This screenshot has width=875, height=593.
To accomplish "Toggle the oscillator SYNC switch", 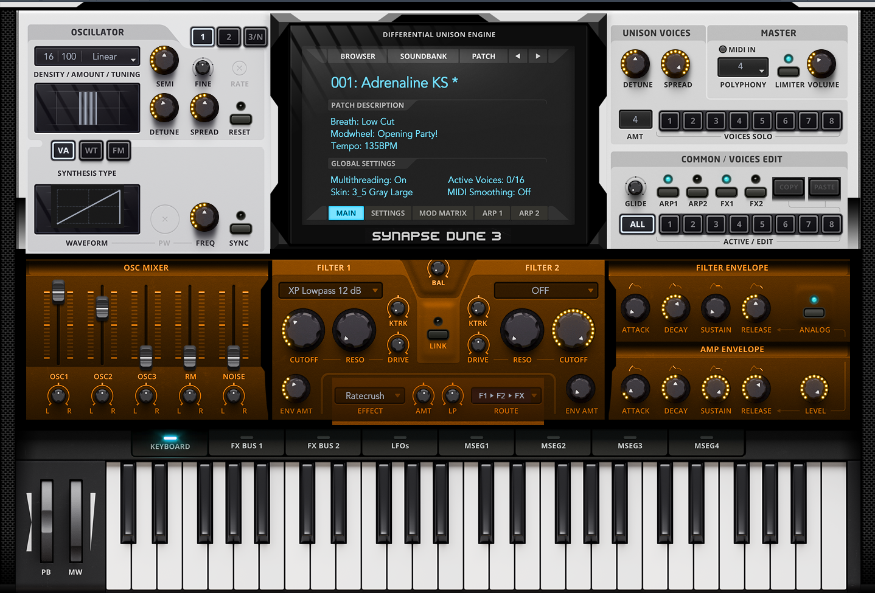I will click(x=240, y=229).
